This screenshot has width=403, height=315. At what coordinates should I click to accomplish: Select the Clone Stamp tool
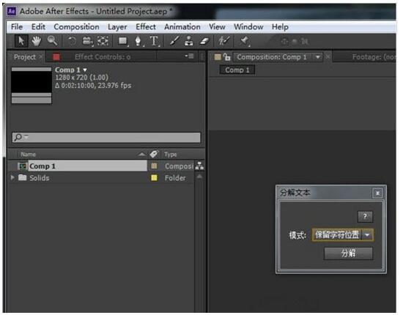(x=189, y=41)
